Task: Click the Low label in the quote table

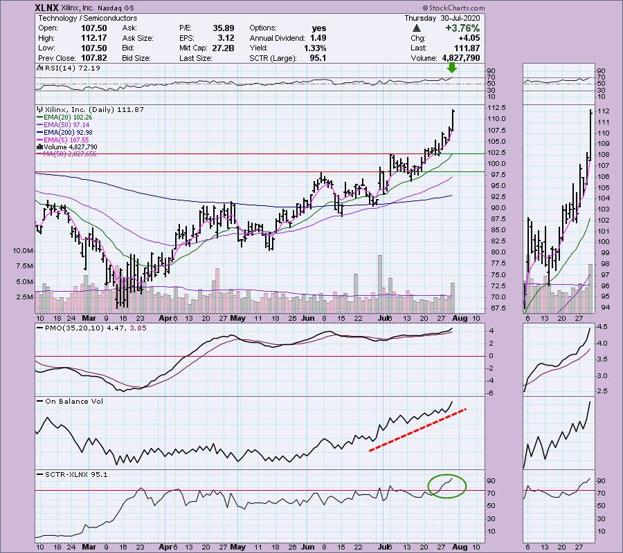Action: (x=46, y=48)
